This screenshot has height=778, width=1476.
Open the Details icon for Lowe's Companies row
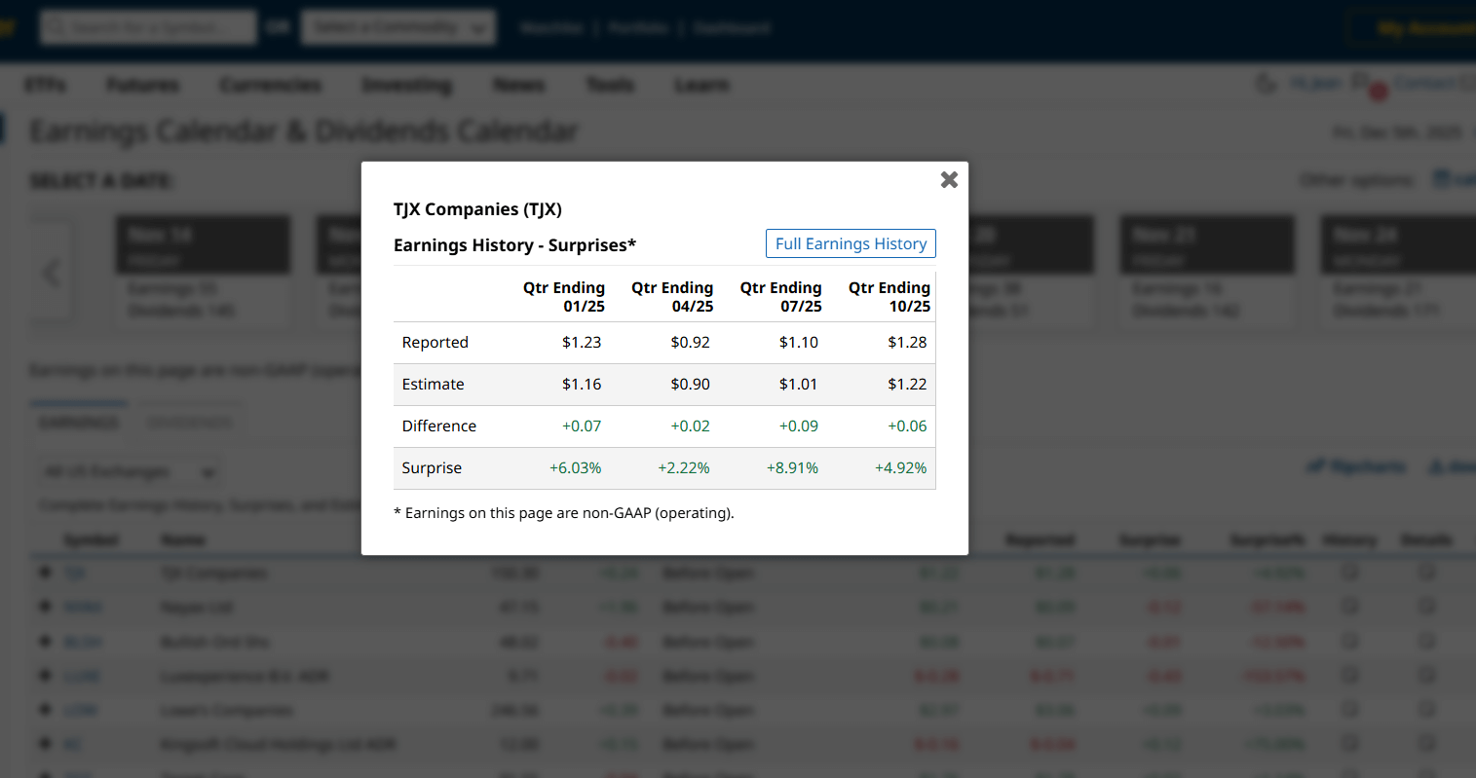click(1426, 709)
